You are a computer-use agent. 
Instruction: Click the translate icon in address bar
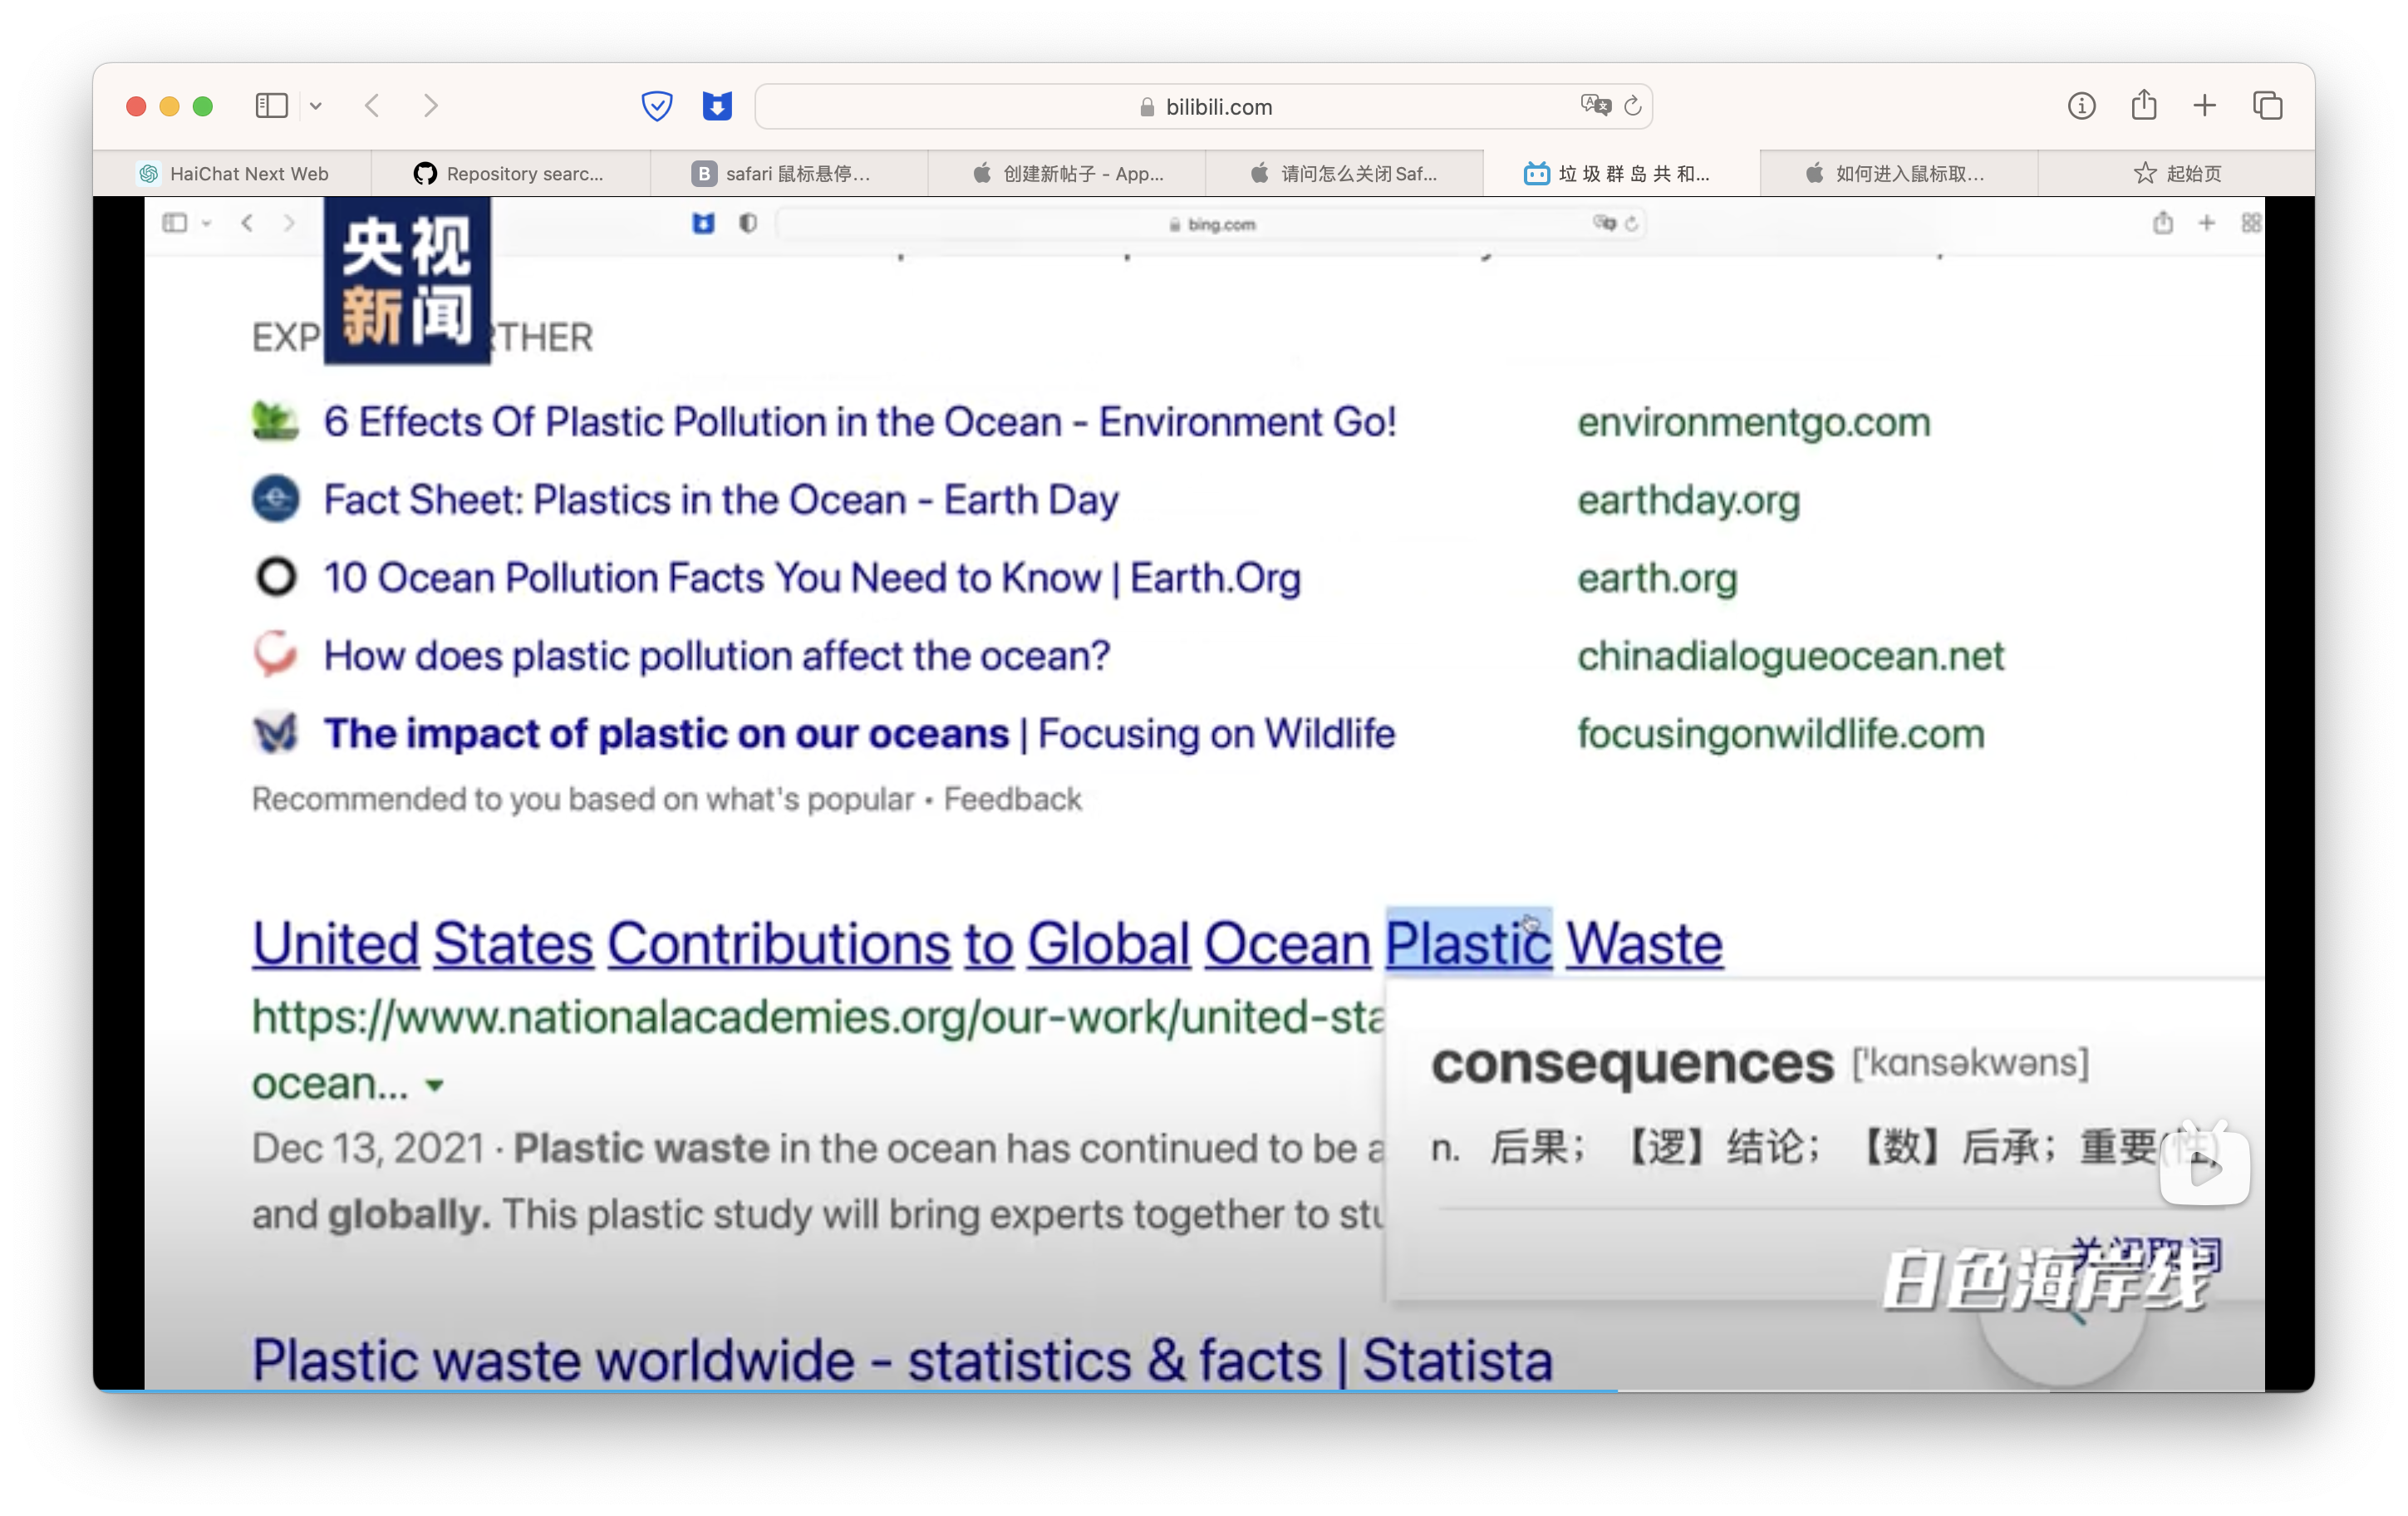1595,105
